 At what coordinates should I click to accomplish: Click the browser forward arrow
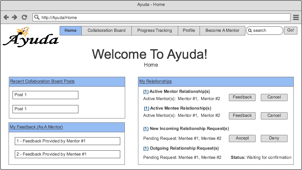point(14,17)
